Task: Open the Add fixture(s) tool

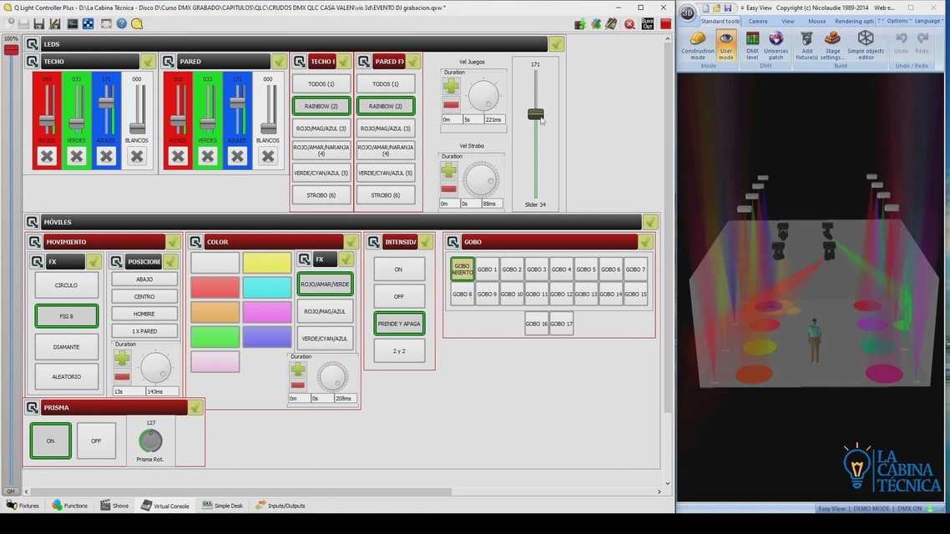Action: click(806, 45)
